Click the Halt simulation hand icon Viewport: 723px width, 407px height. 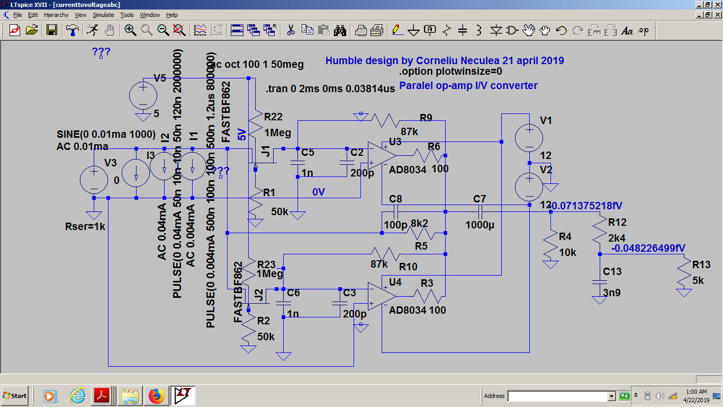click(x=110, y=30)
